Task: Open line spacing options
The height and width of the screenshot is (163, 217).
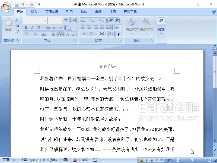Action: pyautogui.click(x=117, y=27)
